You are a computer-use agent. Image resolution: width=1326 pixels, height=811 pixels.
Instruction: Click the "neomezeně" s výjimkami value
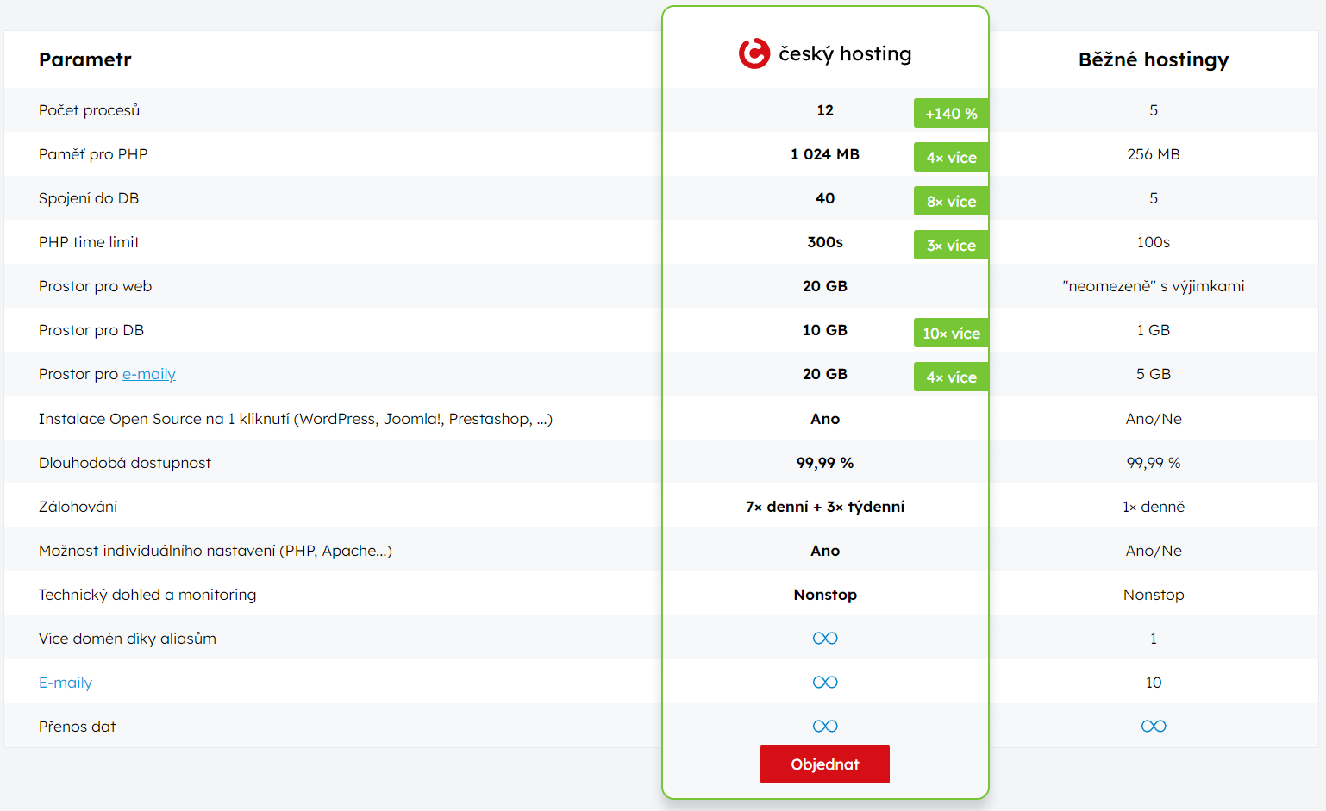pos(1154,286)
